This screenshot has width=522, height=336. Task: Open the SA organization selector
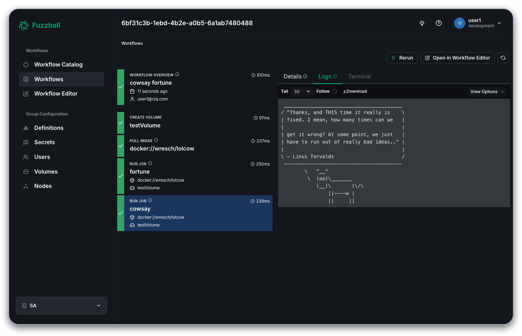[x=62, y=306]
